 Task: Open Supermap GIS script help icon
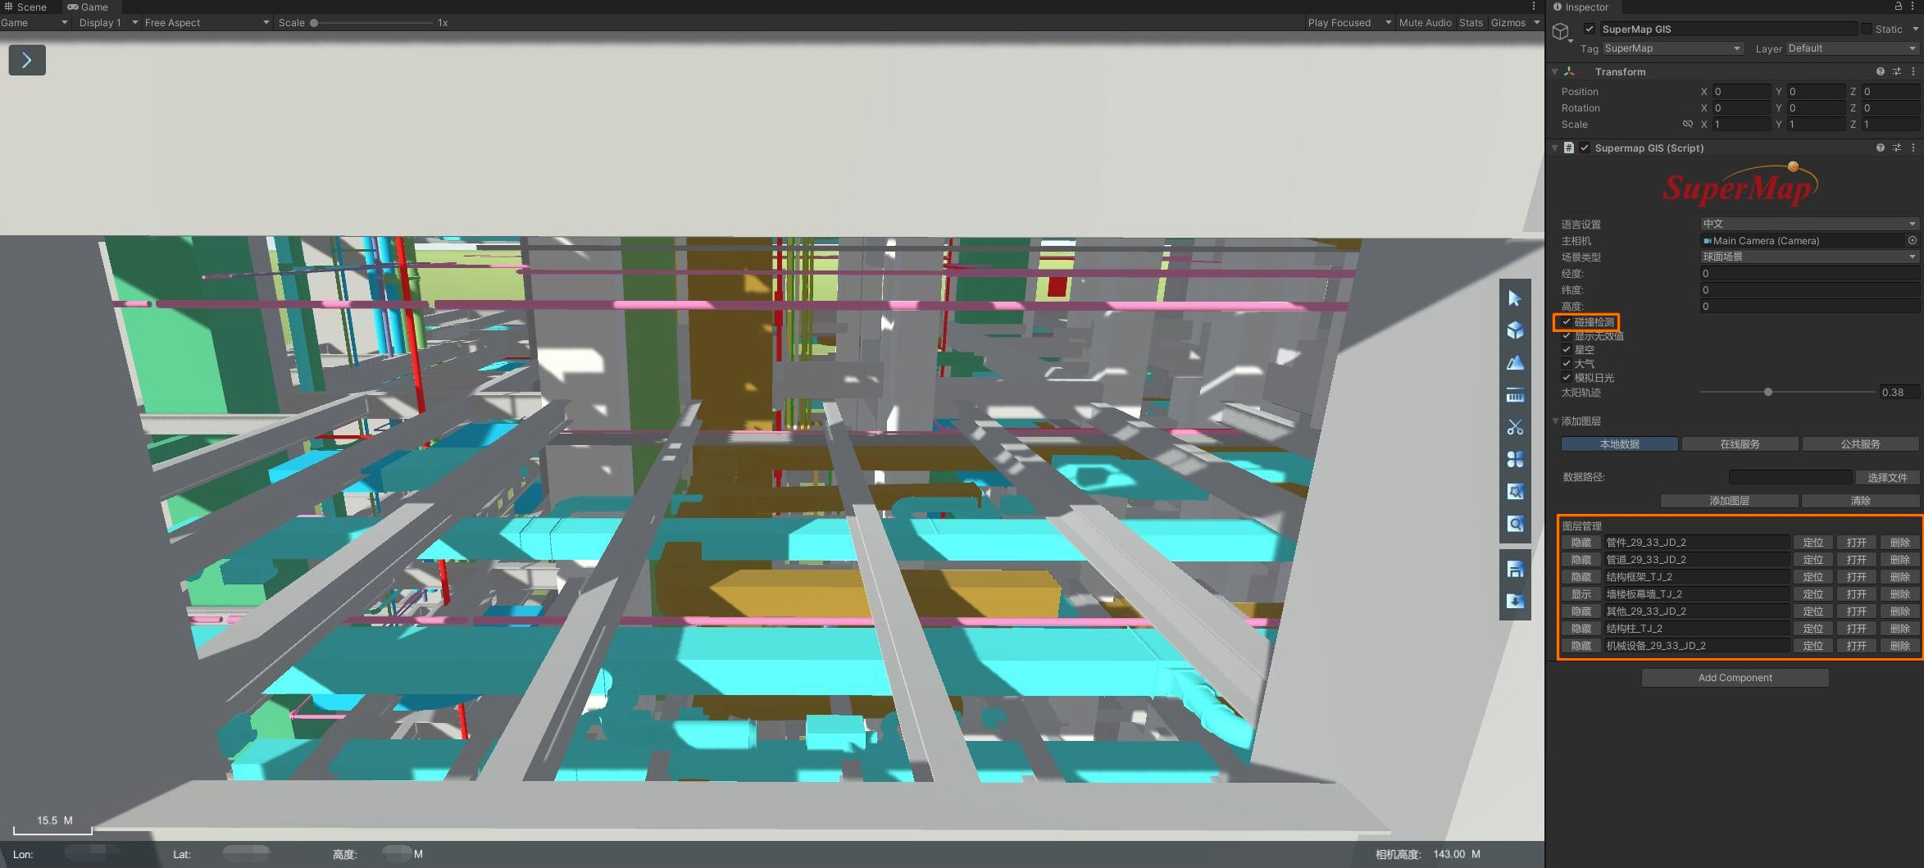(x=1880, y=148)
